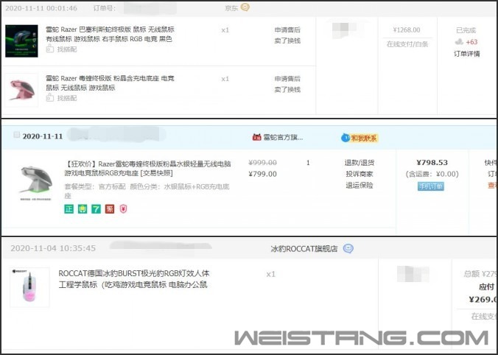Click the 找搭配 icon under the pink Viper mouse
This screenshot has width=498, height=355.
tap(49, 98)
